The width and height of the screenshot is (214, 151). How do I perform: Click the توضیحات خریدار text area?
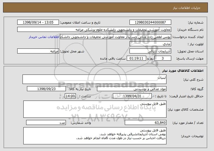(95, 136)
